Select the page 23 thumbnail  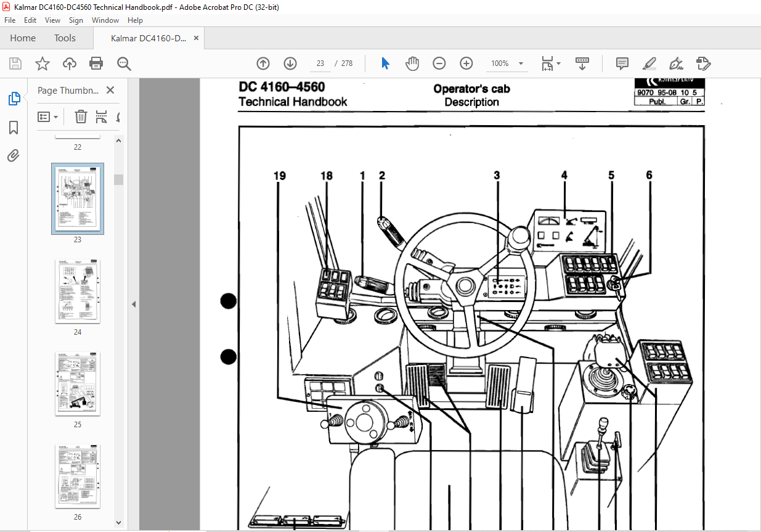click(x=78, y=198)
